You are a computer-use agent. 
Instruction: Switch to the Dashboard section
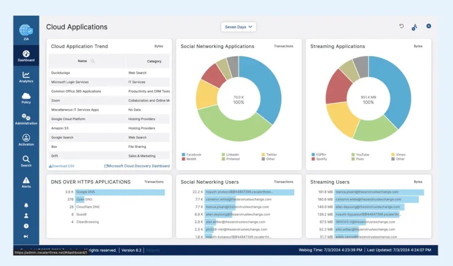(25, 55)
